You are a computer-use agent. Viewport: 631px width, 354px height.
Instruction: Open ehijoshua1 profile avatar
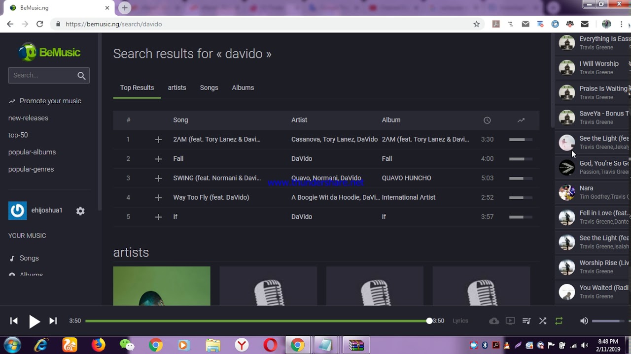17,210
